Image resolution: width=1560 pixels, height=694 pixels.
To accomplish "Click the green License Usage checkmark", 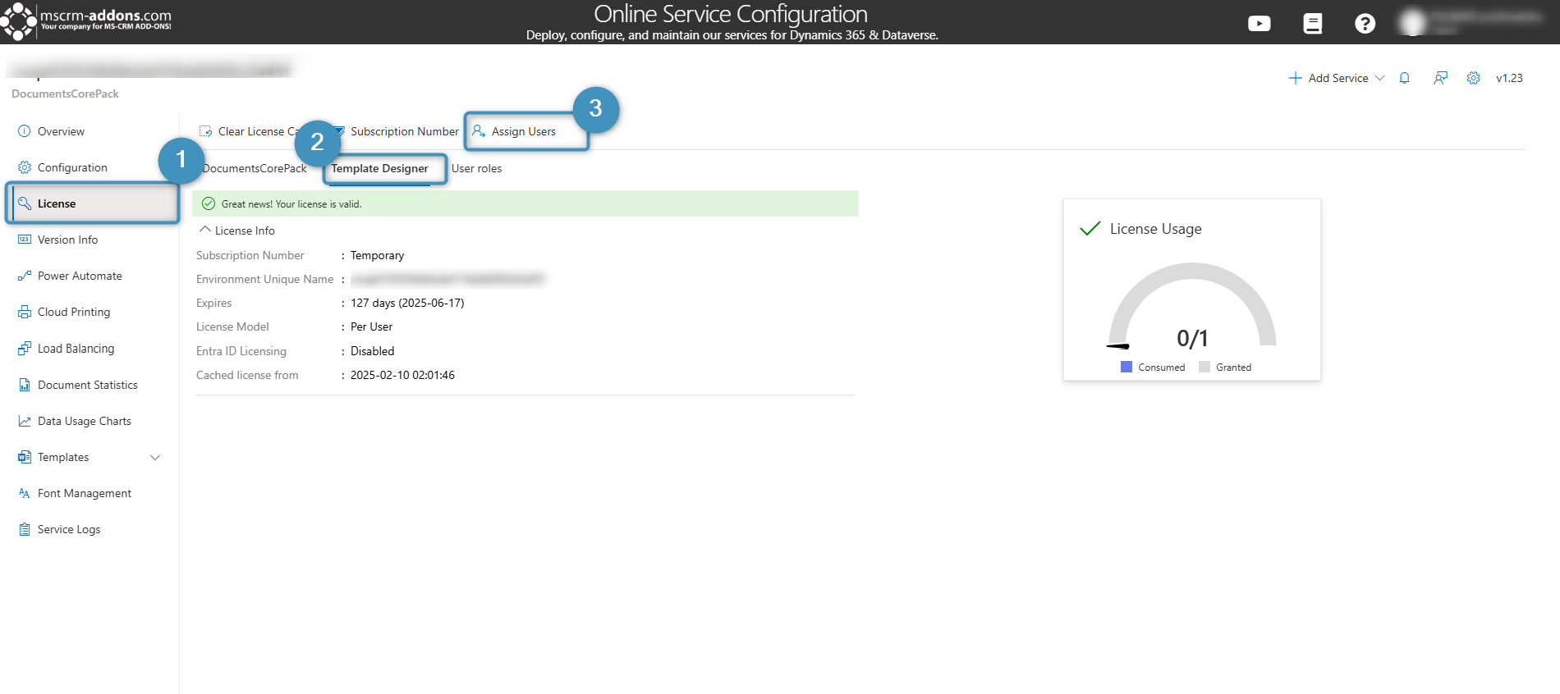I will (x=1090, y=229).
